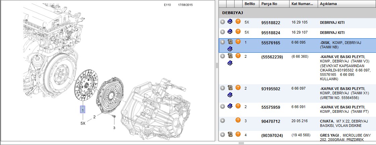376x145 pixels.
Task: Click catalog number 6 66 095 cell
Action: click(x=299, y=43)
